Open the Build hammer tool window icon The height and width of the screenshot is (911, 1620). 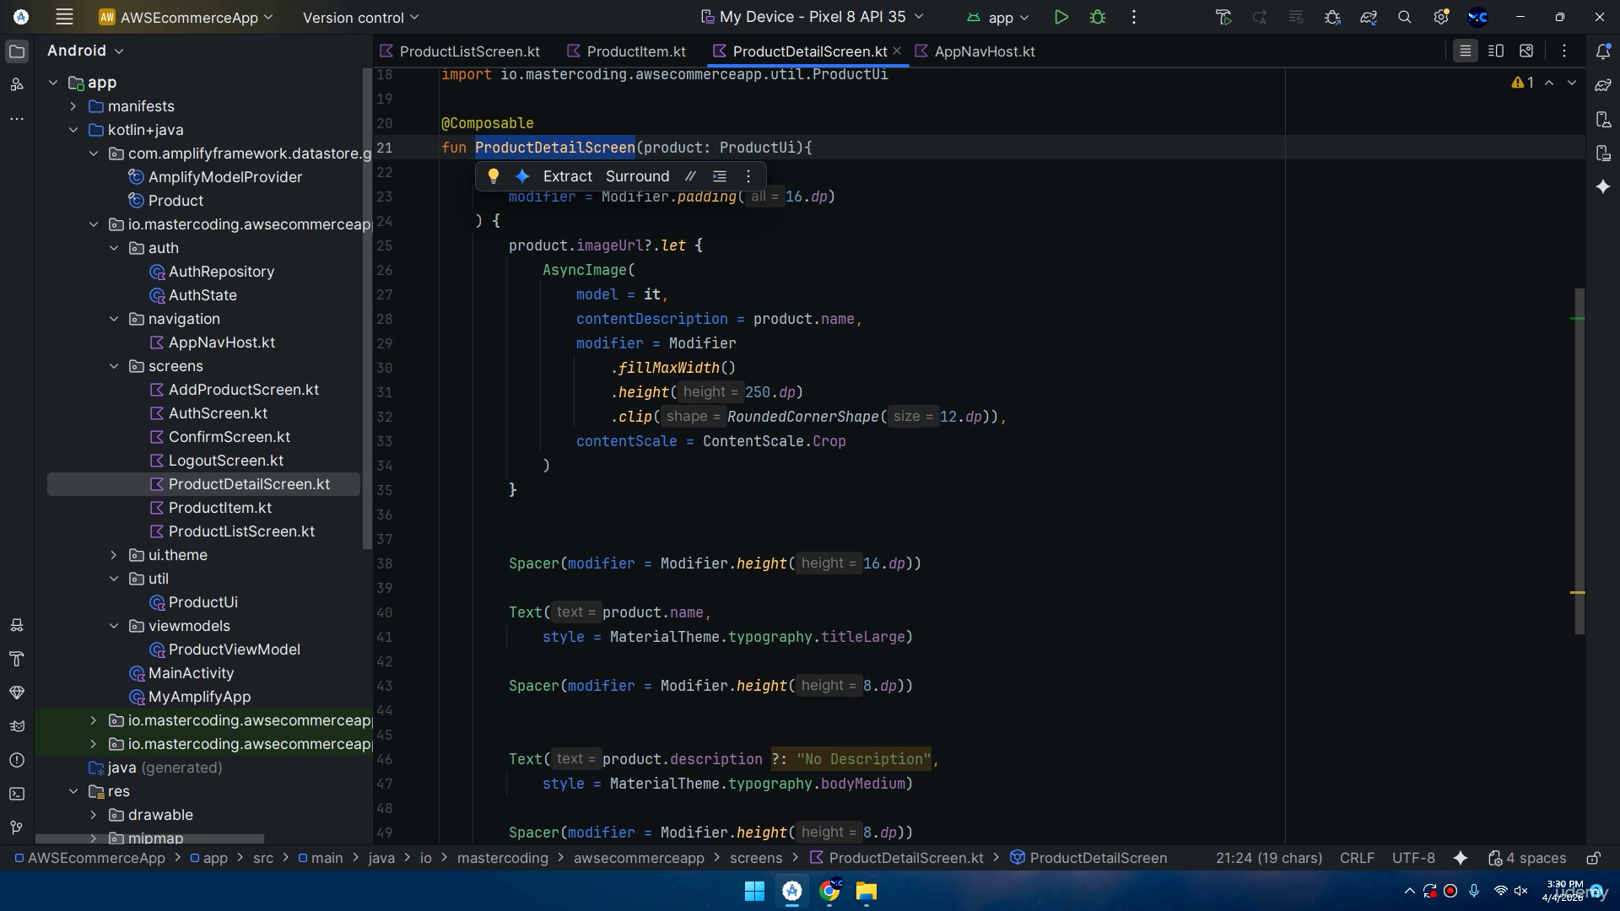[17, 659]
